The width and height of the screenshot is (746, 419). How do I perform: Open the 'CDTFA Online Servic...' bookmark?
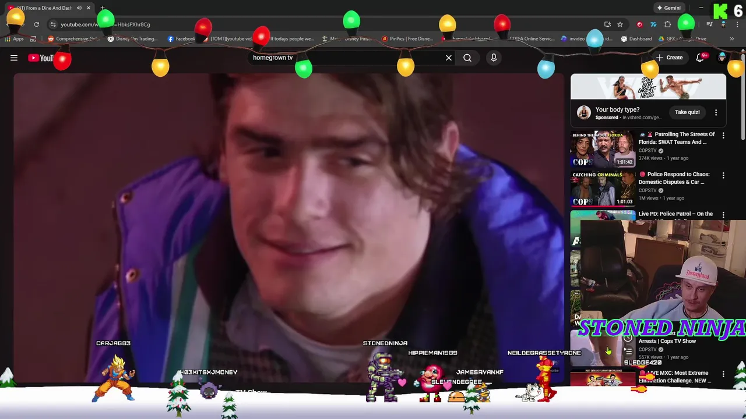pyautogui.click(x=532, y=39)
